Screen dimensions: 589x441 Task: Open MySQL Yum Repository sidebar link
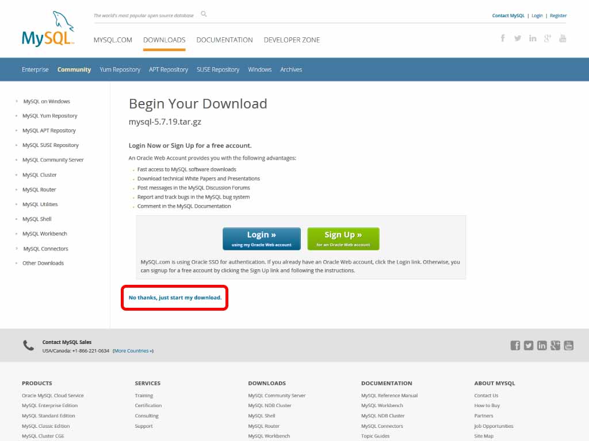50,116
